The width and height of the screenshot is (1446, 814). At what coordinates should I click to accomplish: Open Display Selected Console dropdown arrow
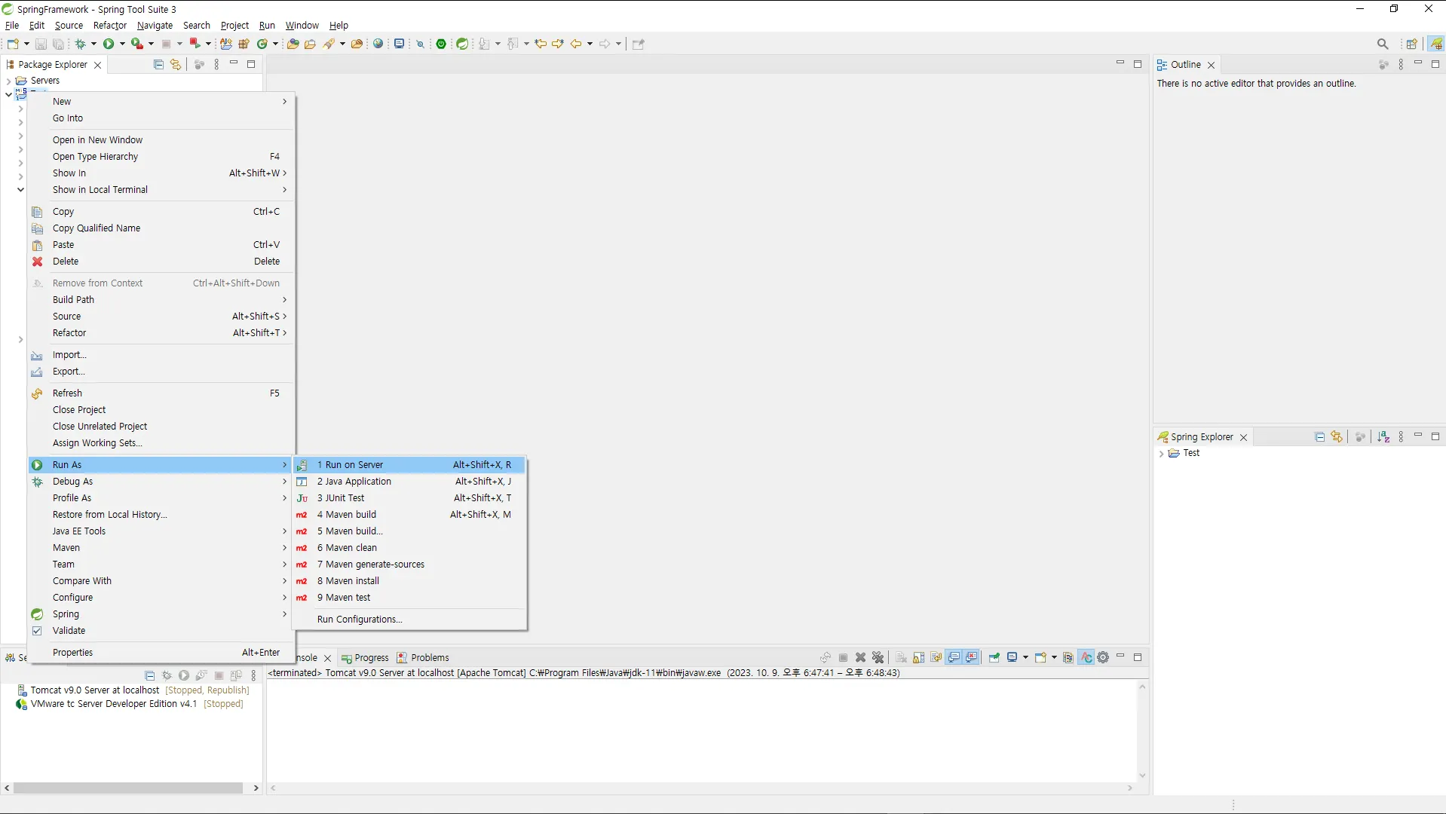pyautogui.click(x=1025, y=657)
